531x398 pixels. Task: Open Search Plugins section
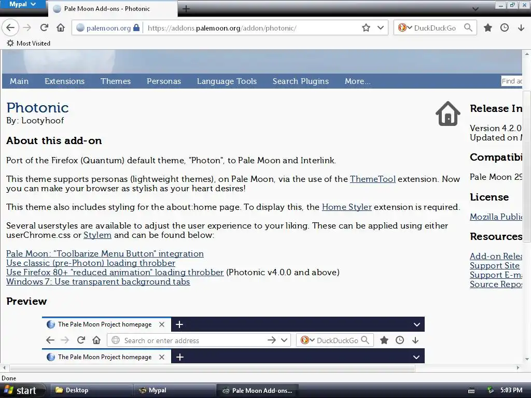pos(301,81)
